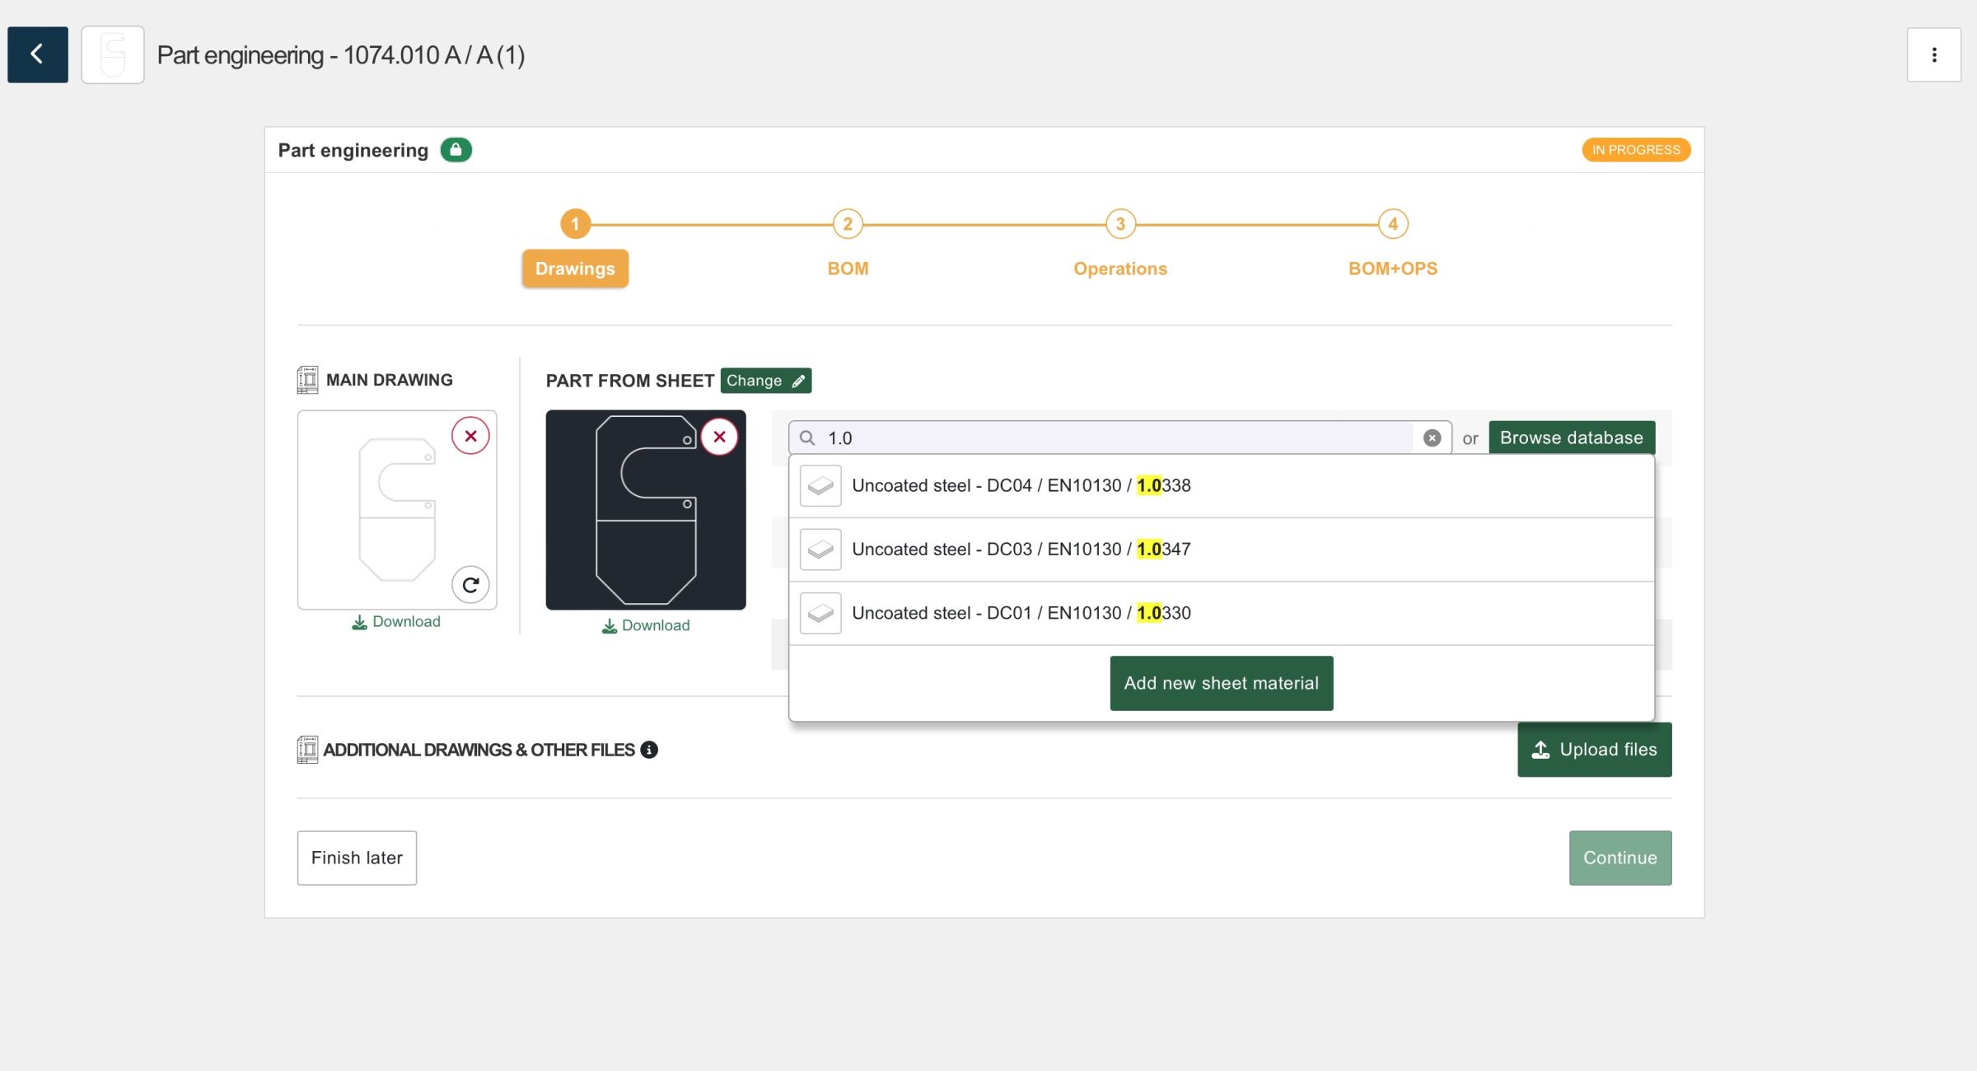Viewport: 1977px width, 1071px height.
Task: Click the info icon beside Additional Drawings
Action: point(649,750)
